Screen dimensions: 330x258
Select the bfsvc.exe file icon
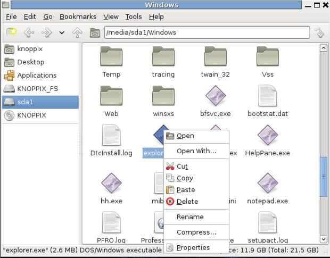[216, 96]
